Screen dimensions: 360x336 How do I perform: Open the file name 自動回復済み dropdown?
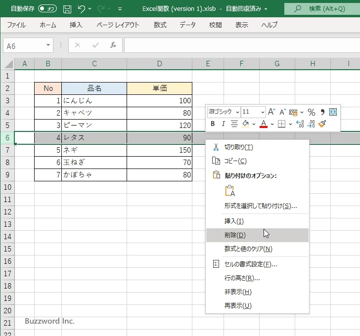tap(266, 9)
